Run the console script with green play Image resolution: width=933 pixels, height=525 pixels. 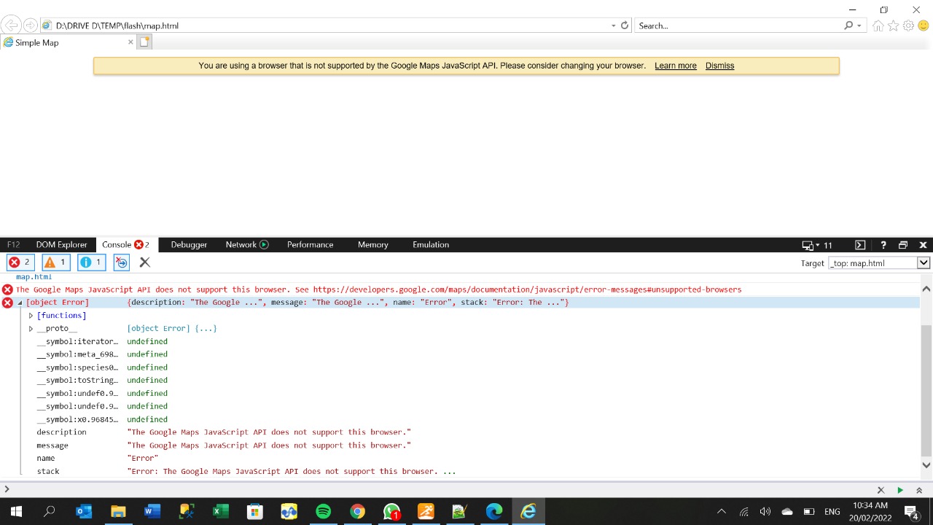pyautogui.click(x=900, y=490)
